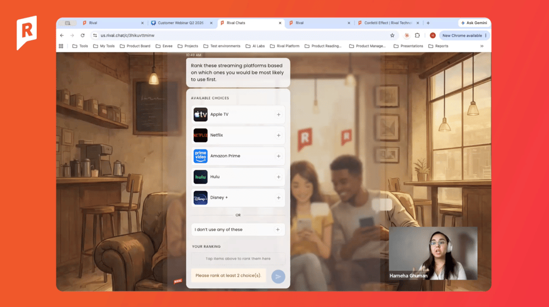The height and width of the screenshot is (307, 549).
Task: Click the ranking drop area placeholder
Action: coord(238,259)
